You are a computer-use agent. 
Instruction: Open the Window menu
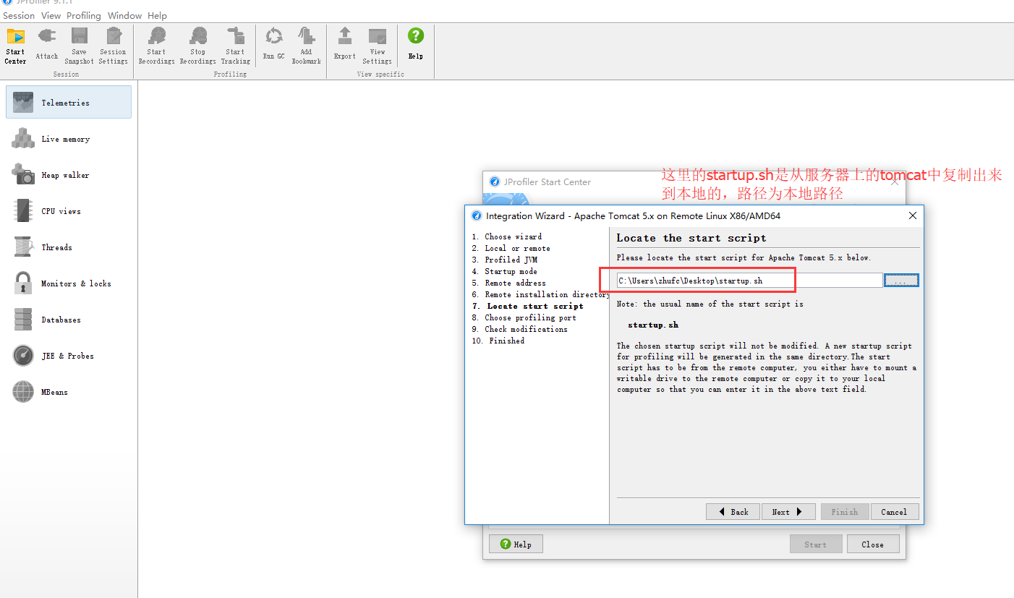tap(124, 15)
